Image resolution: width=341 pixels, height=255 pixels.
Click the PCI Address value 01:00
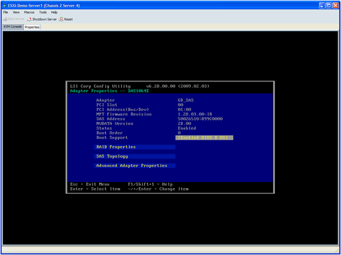coord(184,110)
